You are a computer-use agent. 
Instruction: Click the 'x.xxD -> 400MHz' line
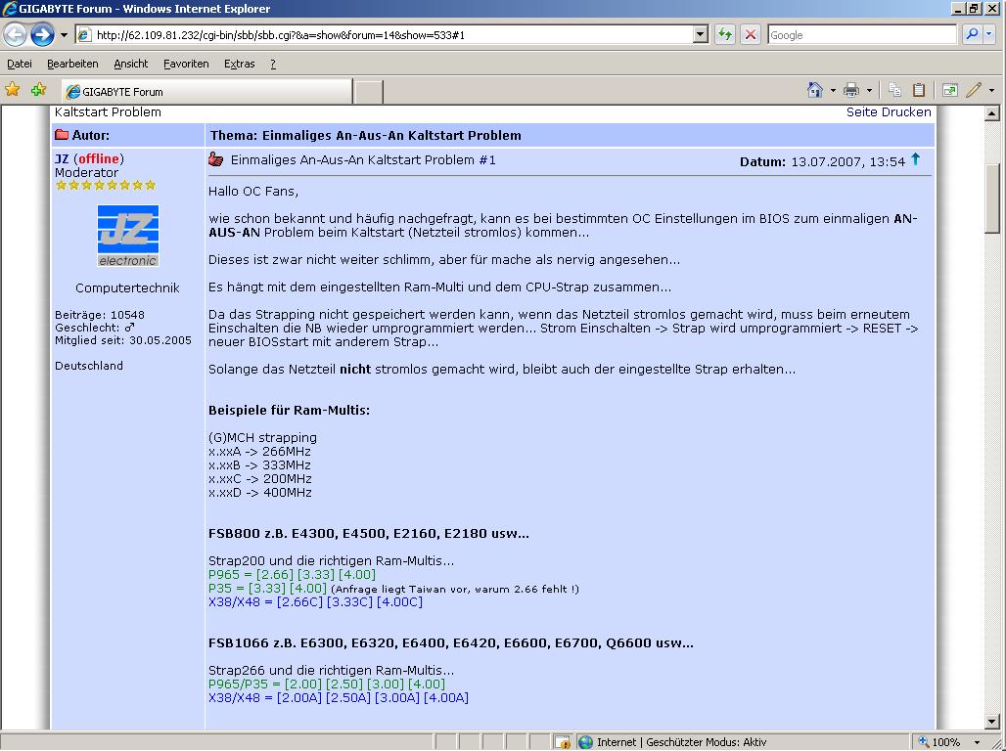pyautogui.click(x=260, y=493)
